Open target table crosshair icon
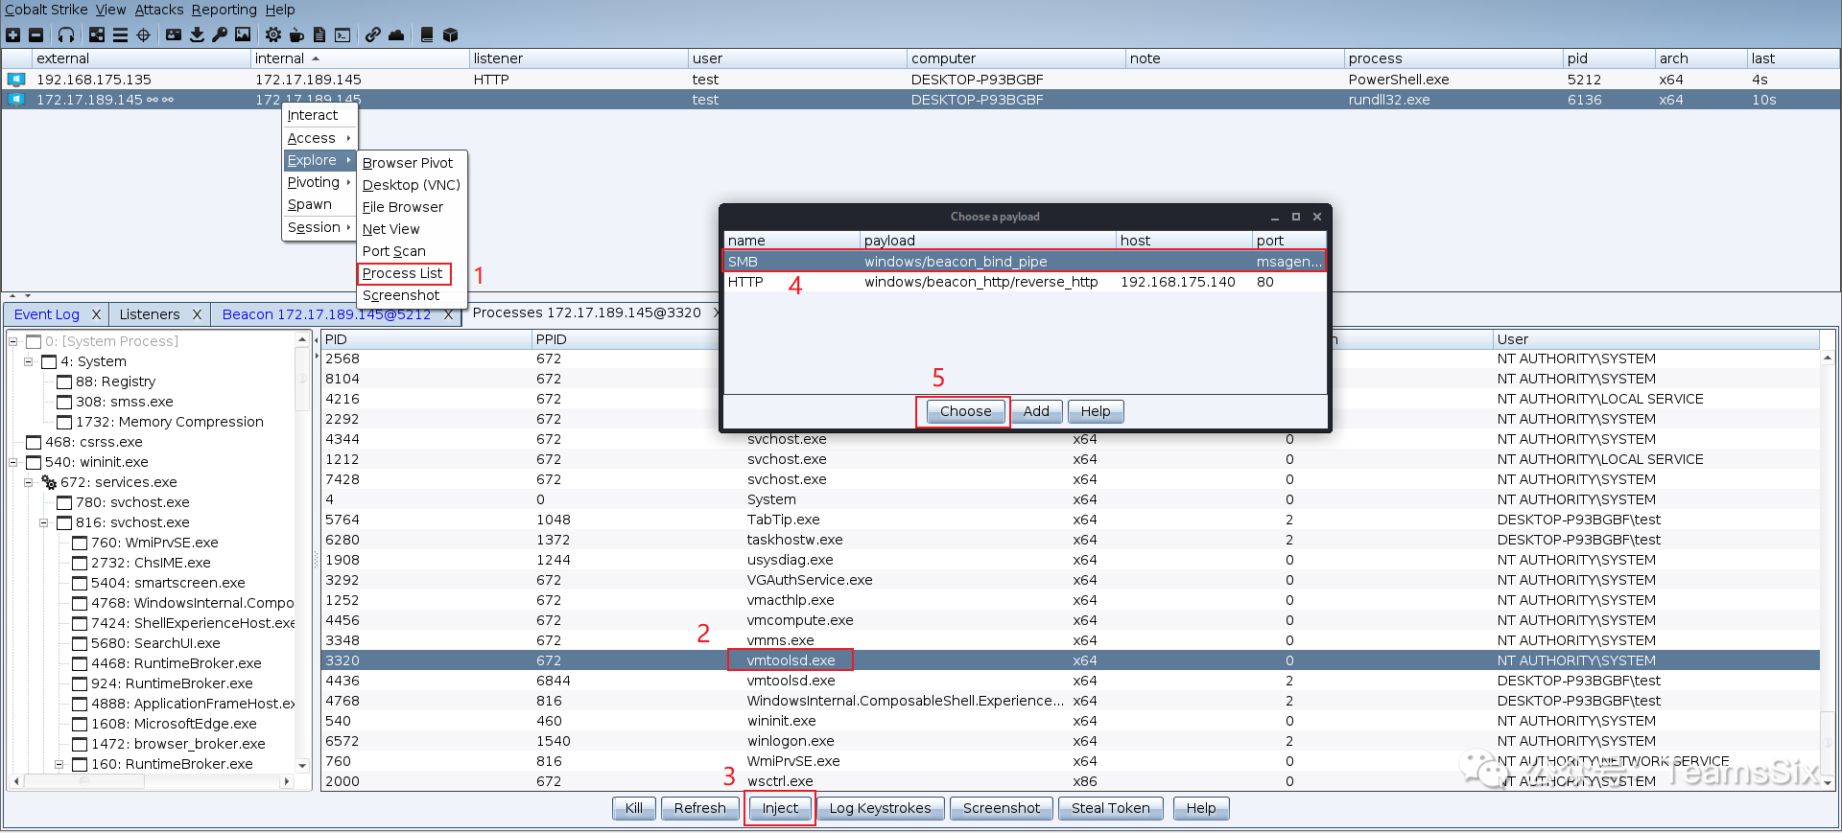The width and height of the screenshot is (1842, 833). pos(144,35)
